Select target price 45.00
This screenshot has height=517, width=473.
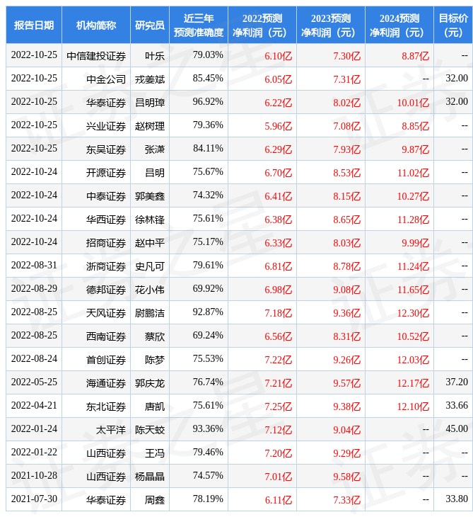(x=457, y=429)
